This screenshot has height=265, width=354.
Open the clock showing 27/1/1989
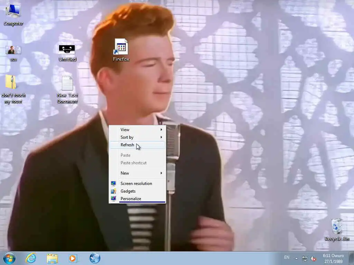[x=334, y=258]
